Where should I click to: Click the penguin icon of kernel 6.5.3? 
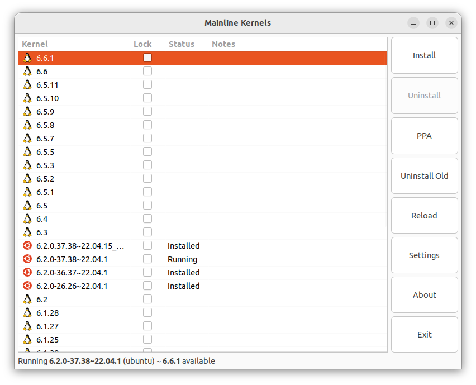[27, 165]
